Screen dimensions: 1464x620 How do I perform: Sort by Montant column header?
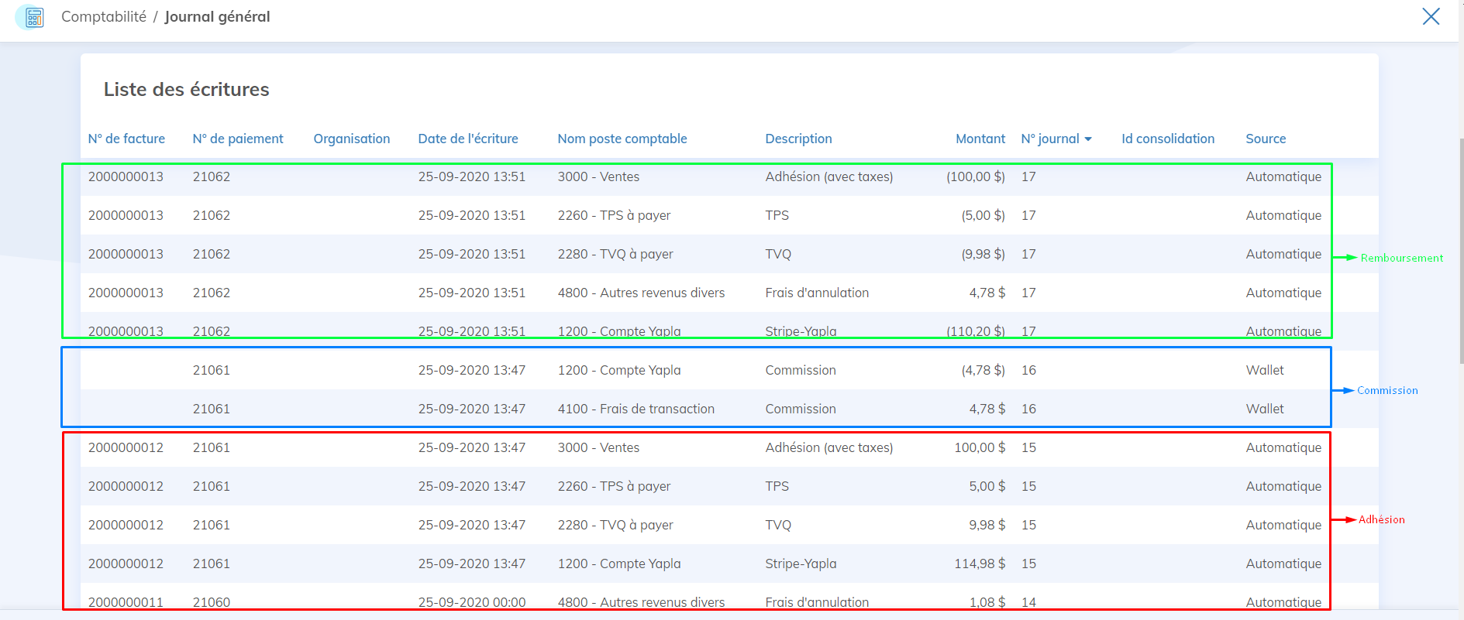[980, 139]
